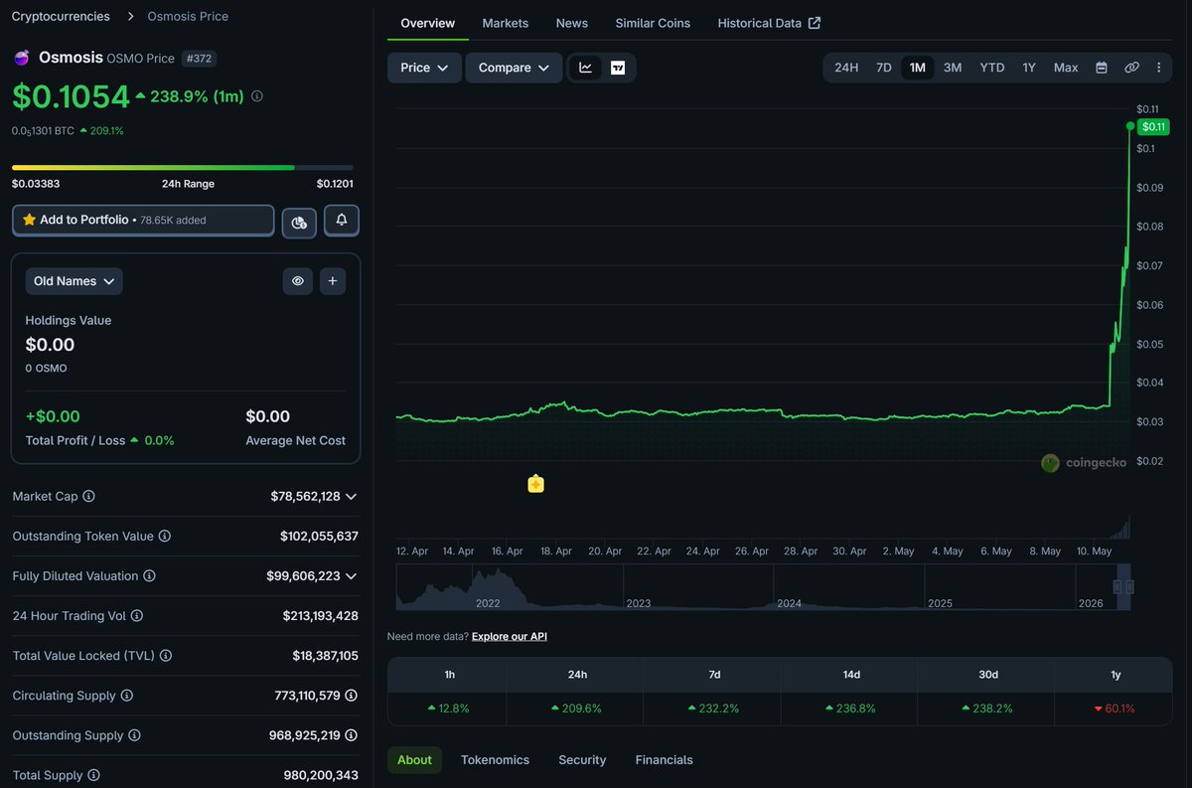This screenshot has width=1192, height=788.
Task: Select the About tab
Action: point(414,760)
